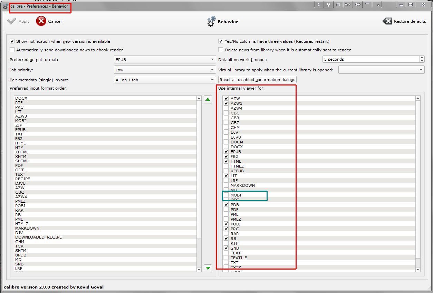Viewport: 433px width, 293px height.
Task: Open the Edit metadata layout dropdown
Action: point(165,80)
